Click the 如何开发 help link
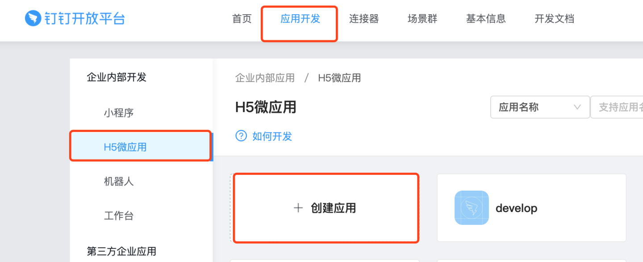 [272, 136]
